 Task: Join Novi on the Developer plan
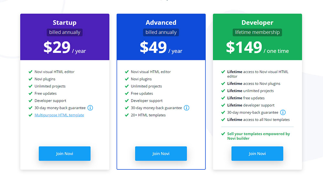pos(257,154)
